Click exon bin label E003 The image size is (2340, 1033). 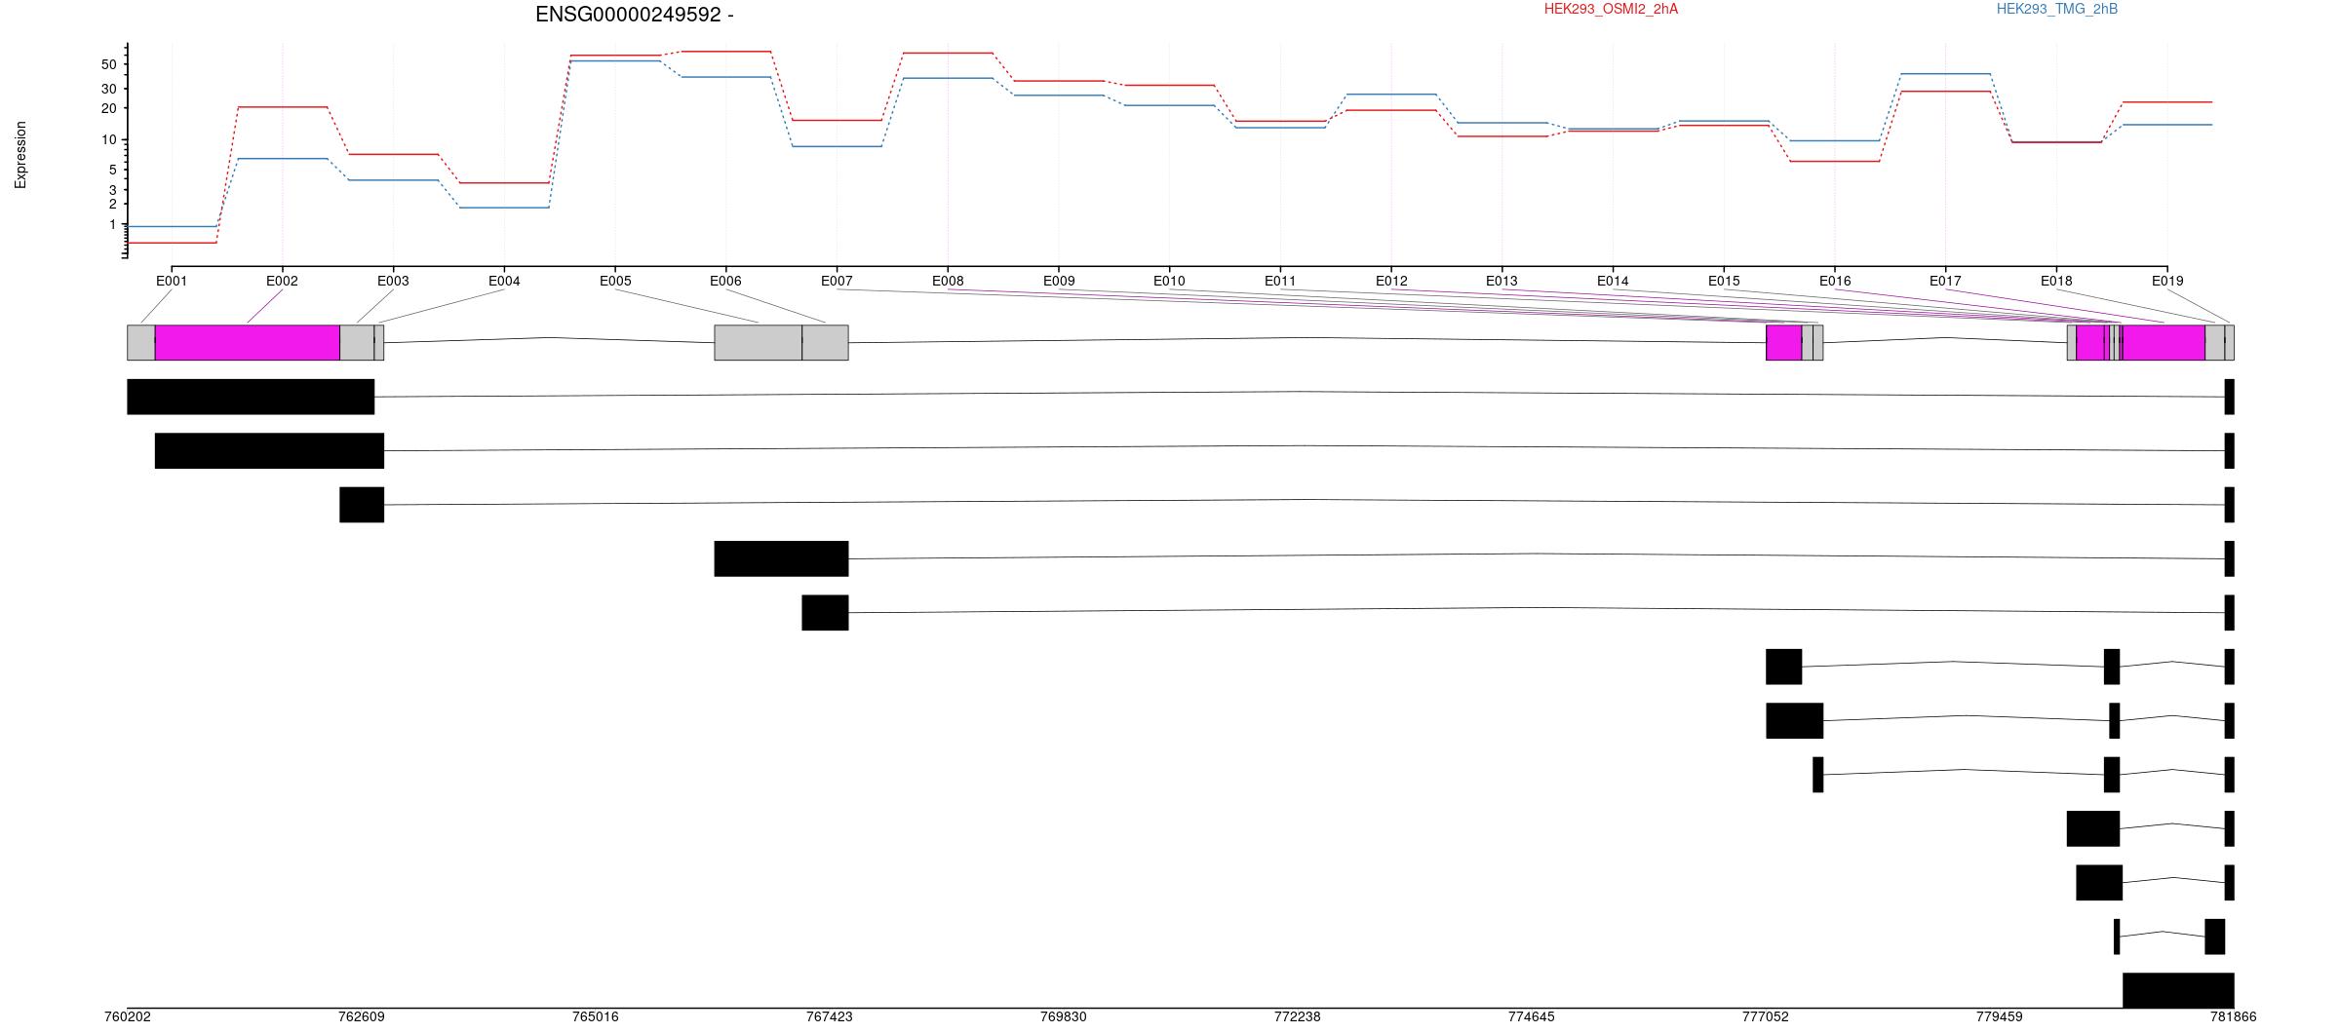393,281
